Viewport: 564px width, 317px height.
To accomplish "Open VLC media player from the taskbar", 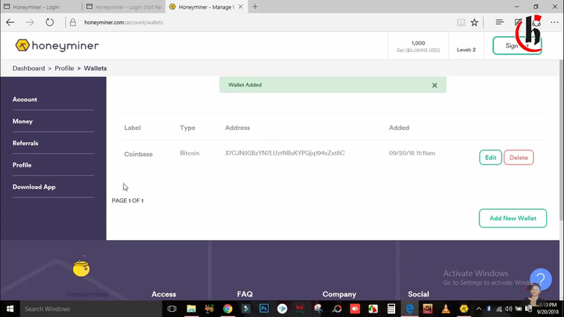I will (x=446, y=309).
